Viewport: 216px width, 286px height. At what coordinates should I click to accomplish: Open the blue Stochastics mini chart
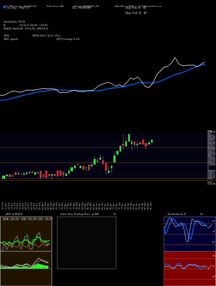(x=190, y=234)
